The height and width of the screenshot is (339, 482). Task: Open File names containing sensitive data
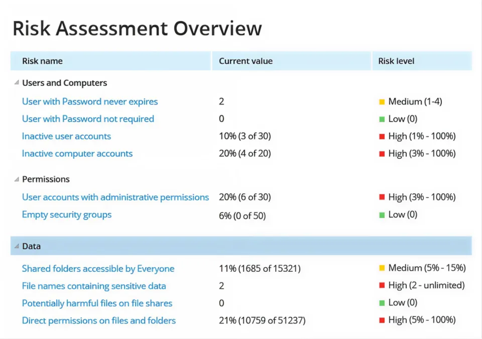[x=94, y=286]
